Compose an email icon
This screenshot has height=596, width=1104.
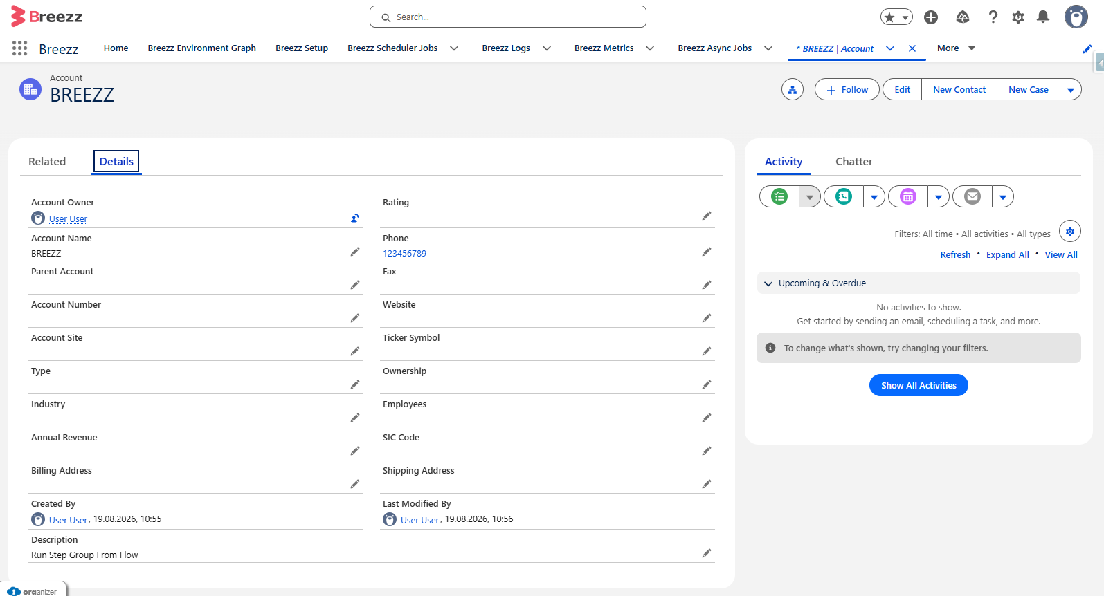tap(972, 196)
